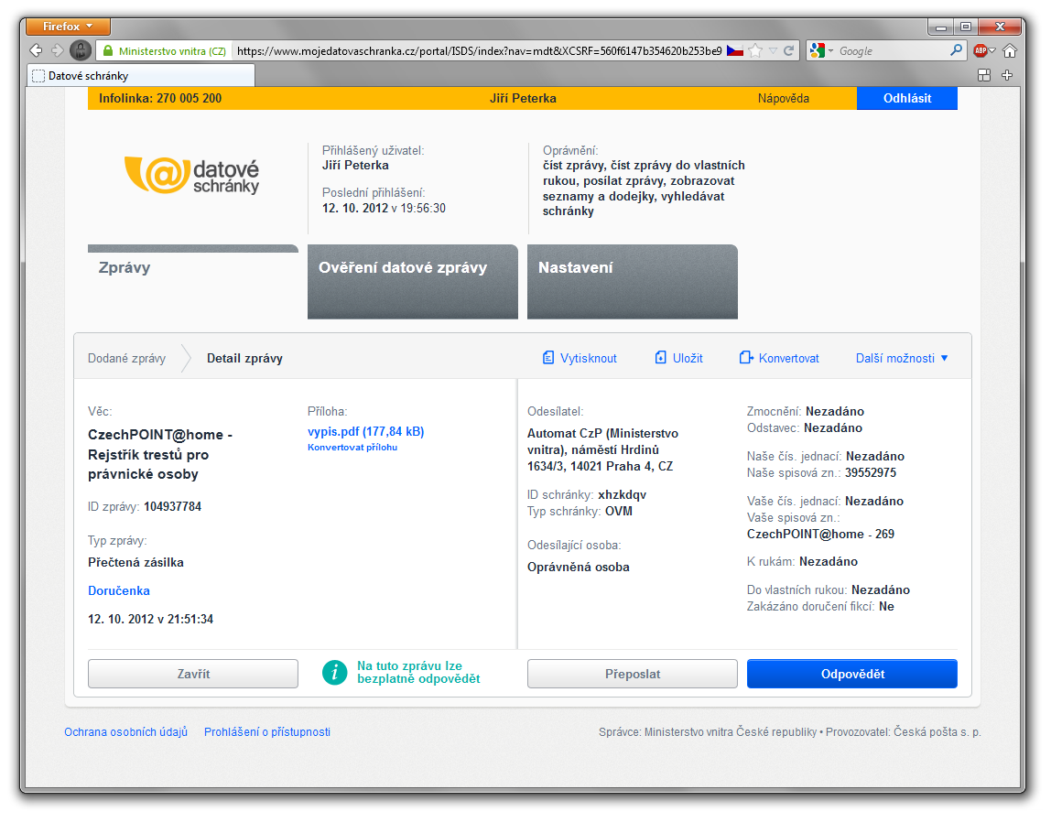The width and height of the screenshot is (1051, 822).
Task: Click the Konvertovat convert icon
Action: (x=746, y=358)
